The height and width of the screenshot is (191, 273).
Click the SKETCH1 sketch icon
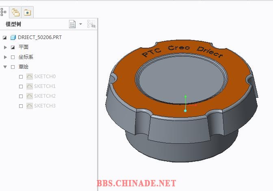[30, 86]
